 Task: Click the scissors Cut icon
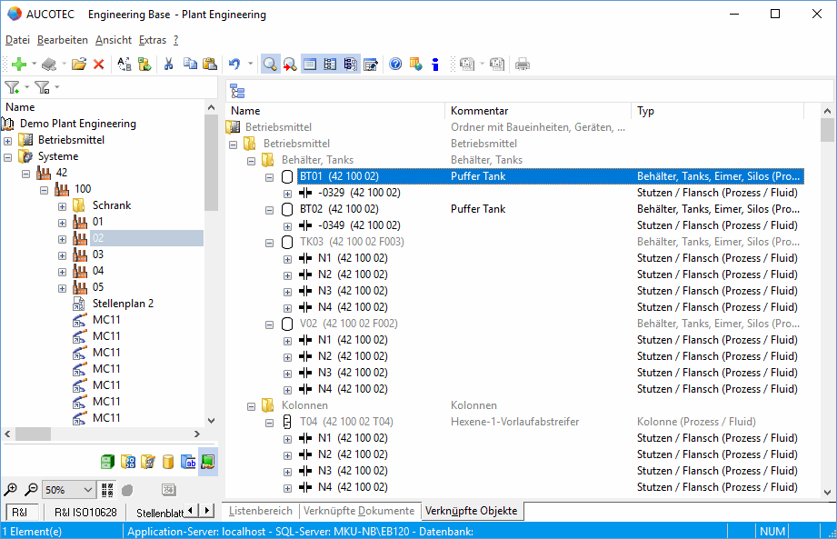pyautogui.click(x=168, y=64)
